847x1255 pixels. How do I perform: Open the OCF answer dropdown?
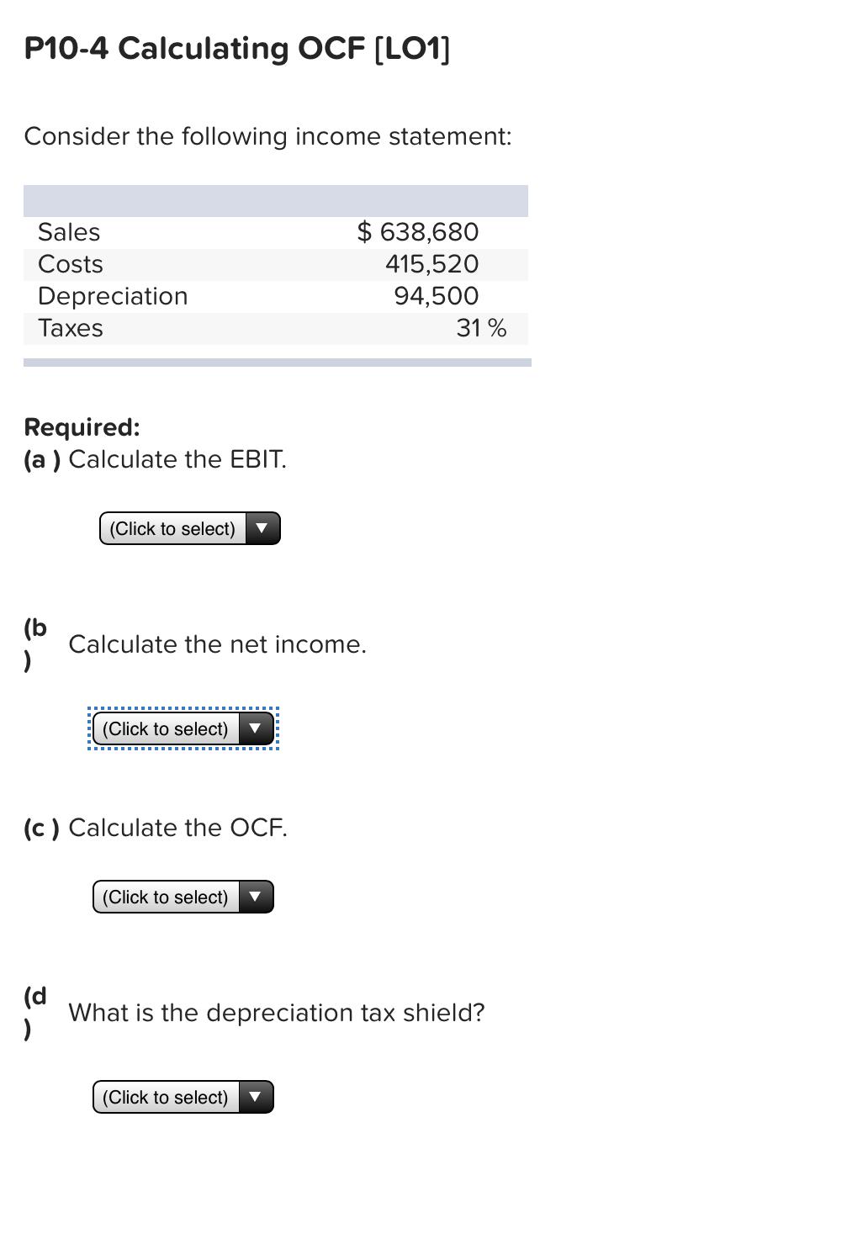183,897
